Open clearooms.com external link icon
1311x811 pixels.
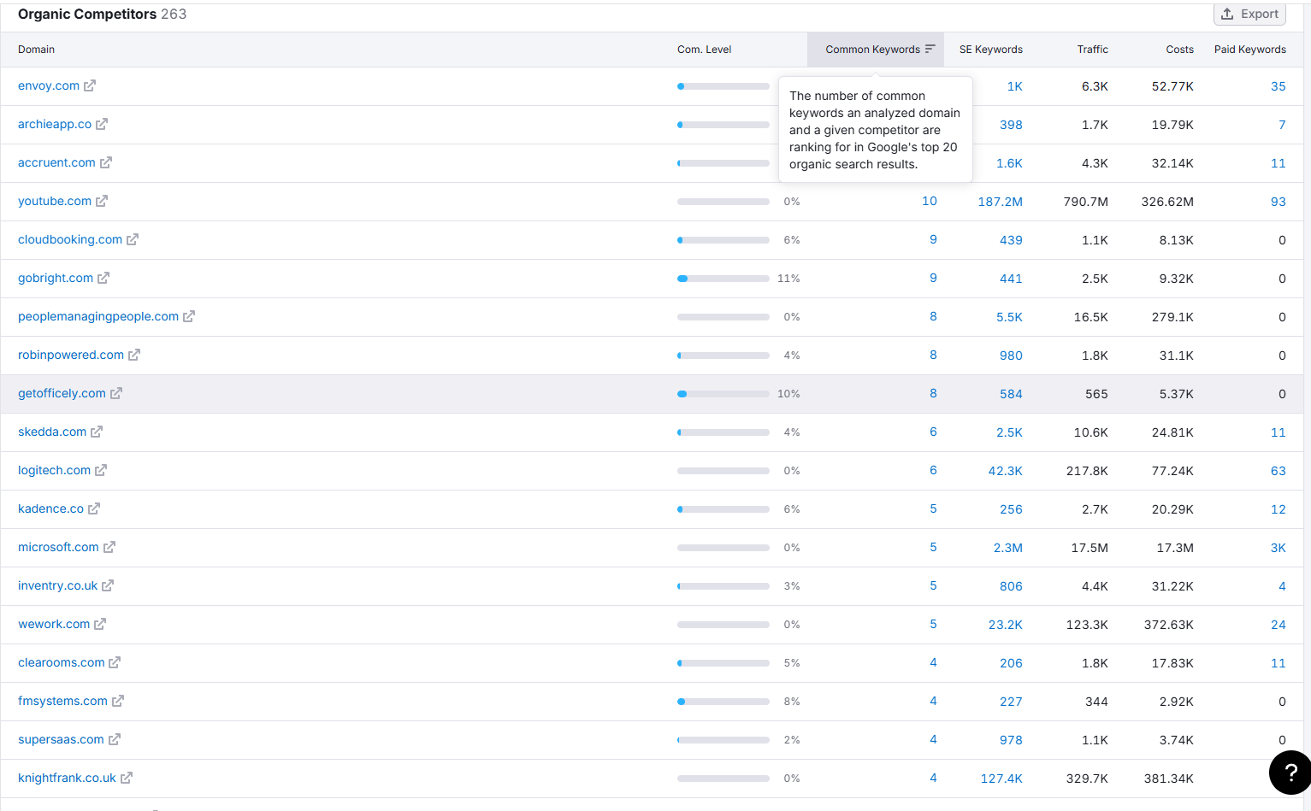(115, 662)
